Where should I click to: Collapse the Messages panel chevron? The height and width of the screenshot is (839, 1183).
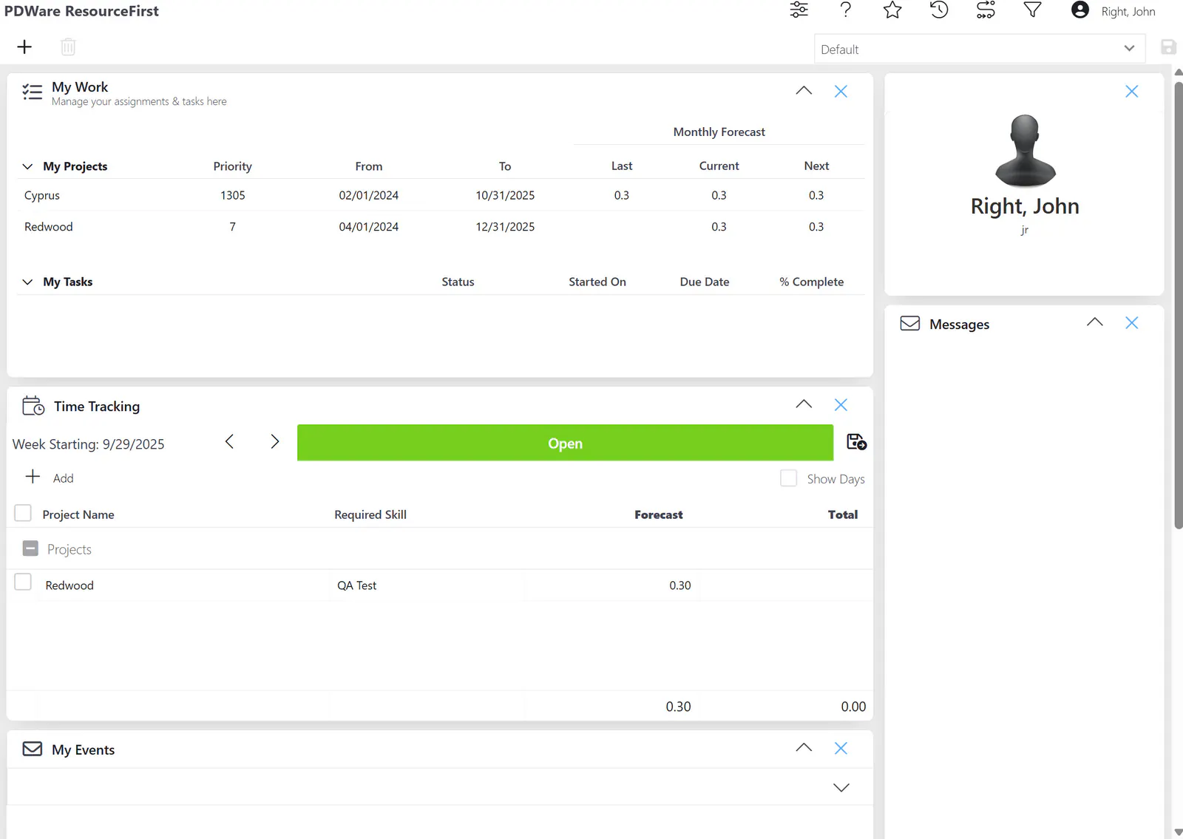click(1094, 322)
